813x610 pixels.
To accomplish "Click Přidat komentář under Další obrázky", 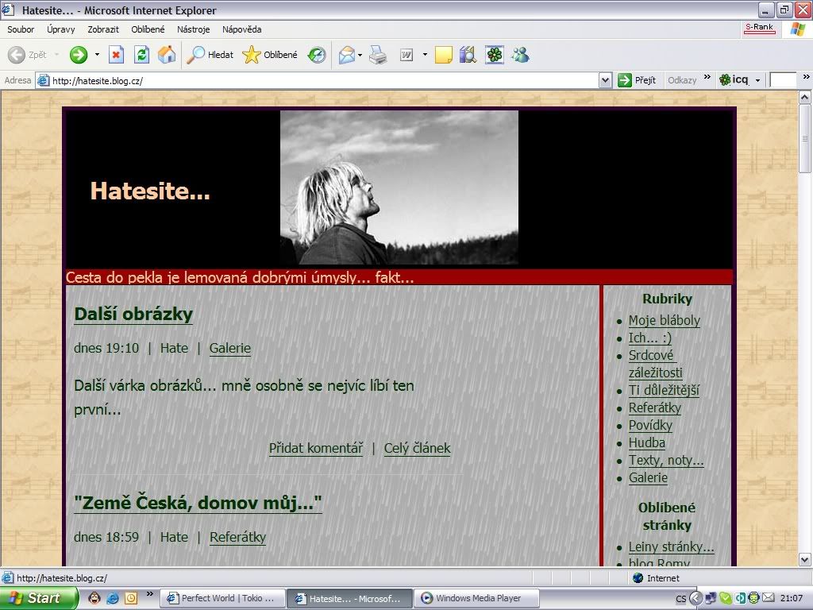I will coord(315,448).
